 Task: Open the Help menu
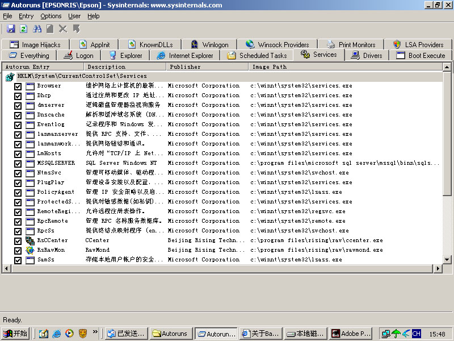click(x=94, y=16)
